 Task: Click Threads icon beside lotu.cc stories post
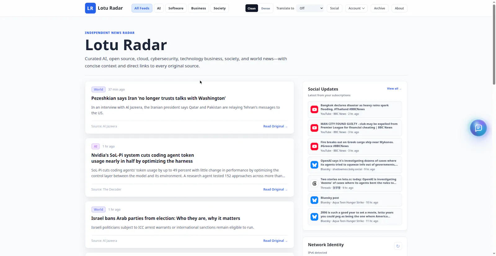pyautogui.click(x=314, y=184)
